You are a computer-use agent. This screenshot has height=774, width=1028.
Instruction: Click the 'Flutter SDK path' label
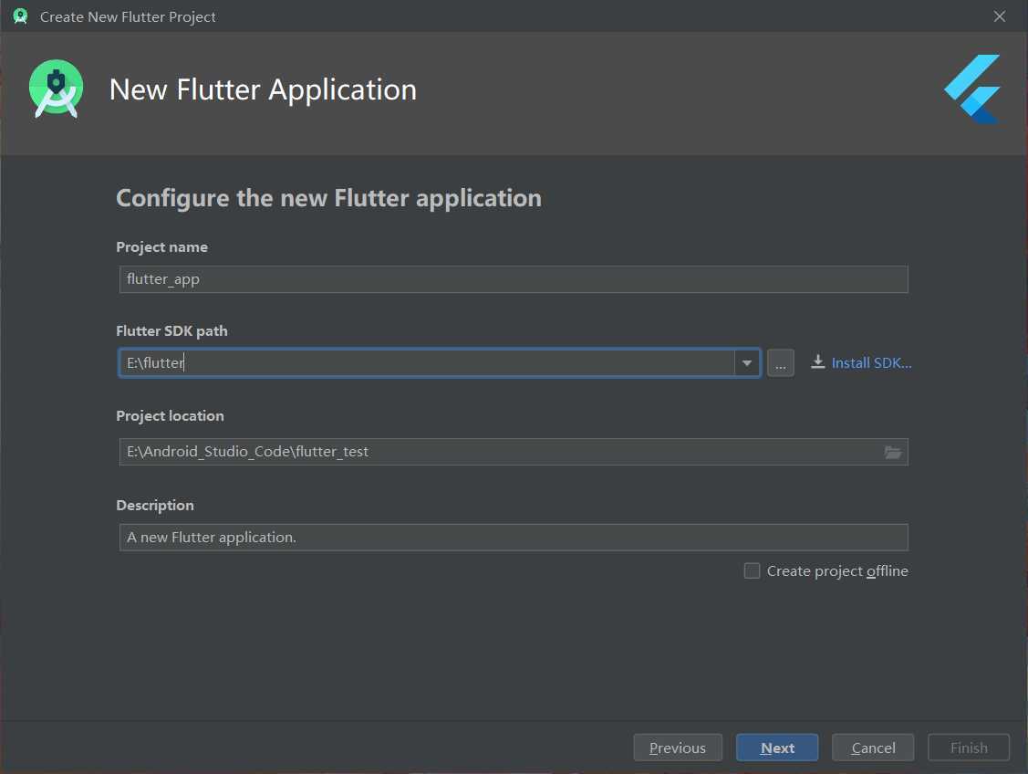coord(171,331)
